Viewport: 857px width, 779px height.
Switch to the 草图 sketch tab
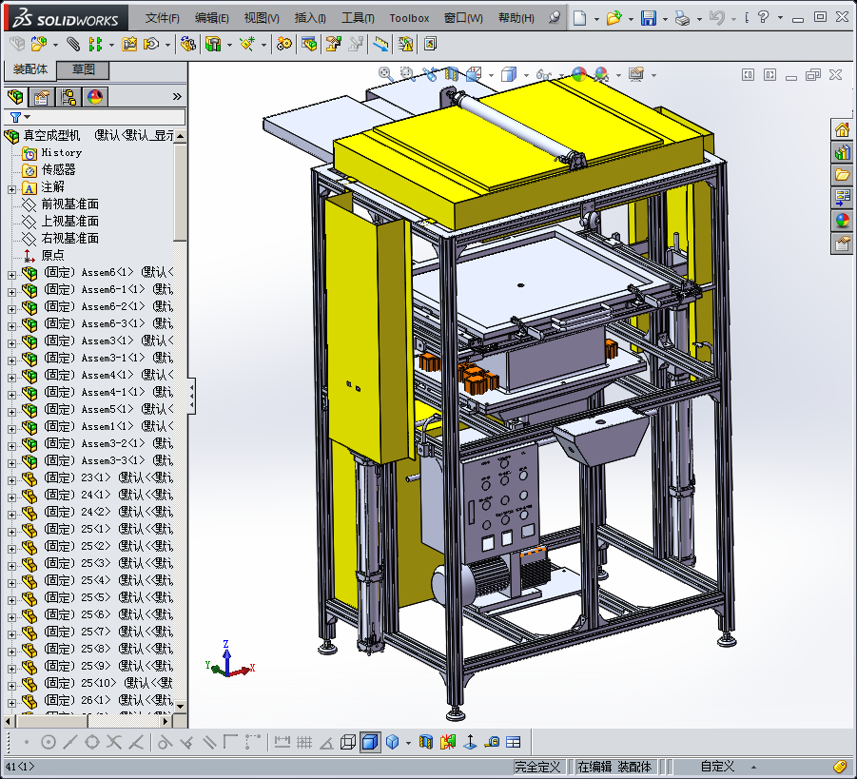[83, 69]
